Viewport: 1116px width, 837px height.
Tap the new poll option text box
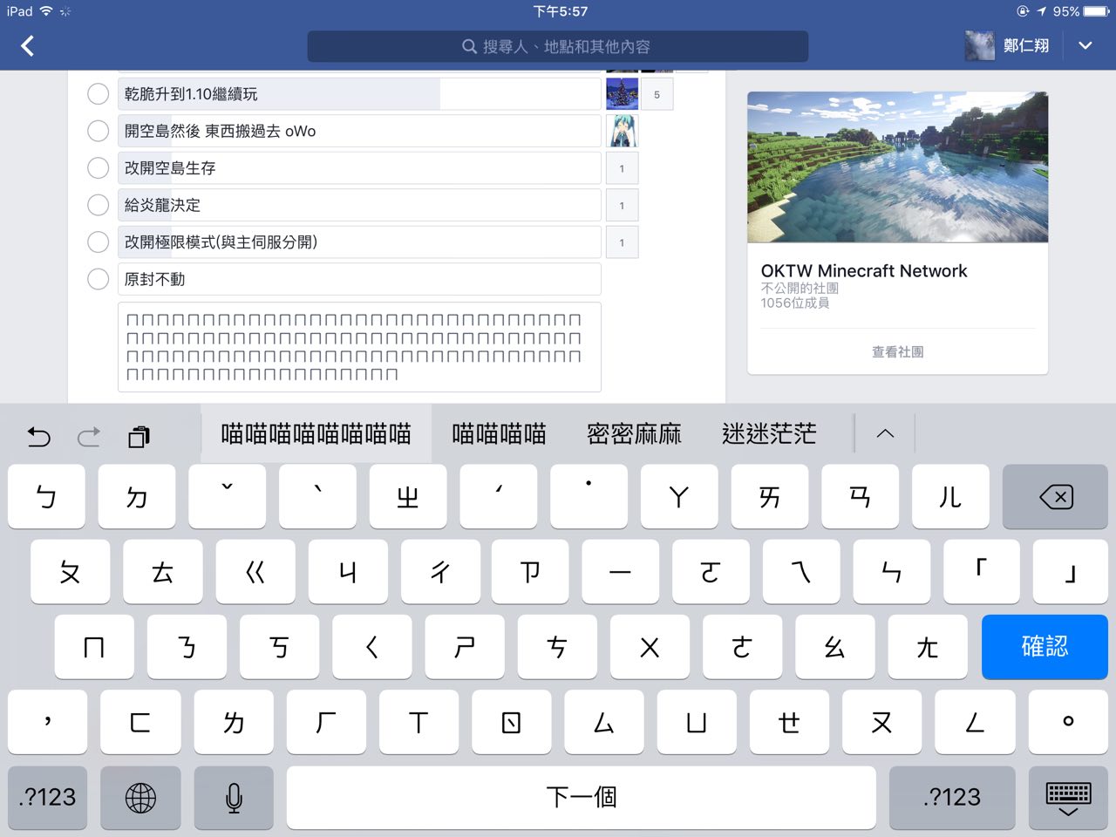coord(359,347)
